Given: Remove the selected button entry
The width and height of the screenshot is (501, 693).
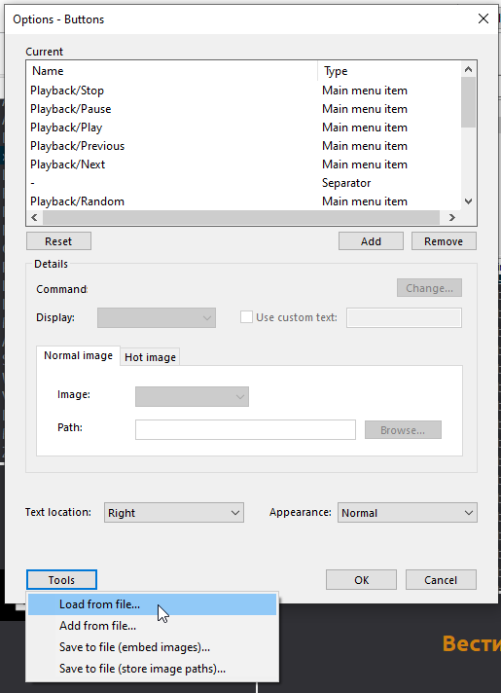Looking at the screenshot, I should (x=444, y=241).
